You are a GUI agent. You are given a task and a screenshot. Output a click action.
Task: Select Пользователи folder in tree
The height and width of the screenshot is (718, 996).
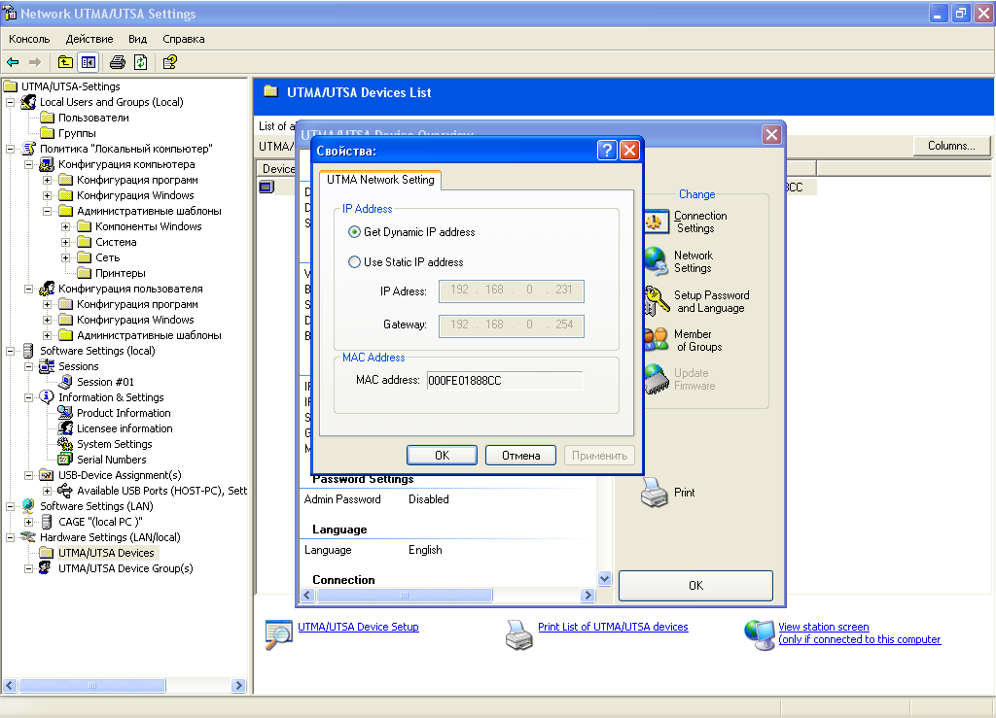coord(93,118)
